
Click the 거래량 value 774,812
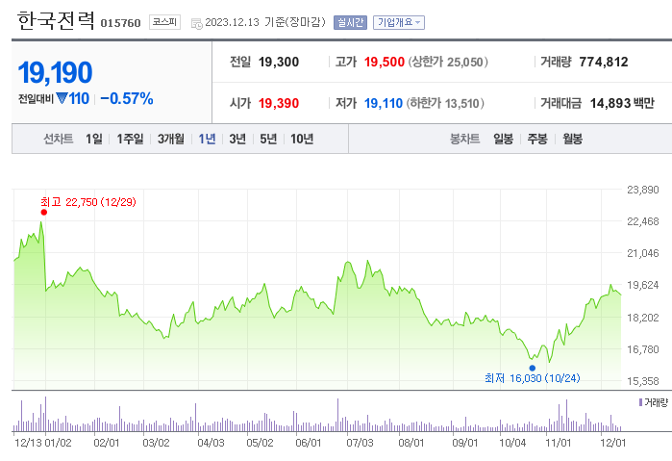pyautogui.click(x=604, y=62)
